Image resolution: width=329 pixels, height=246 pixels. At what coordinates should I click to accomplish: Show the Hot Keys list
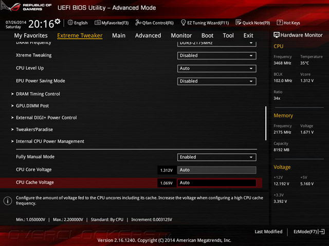point(288,23)
